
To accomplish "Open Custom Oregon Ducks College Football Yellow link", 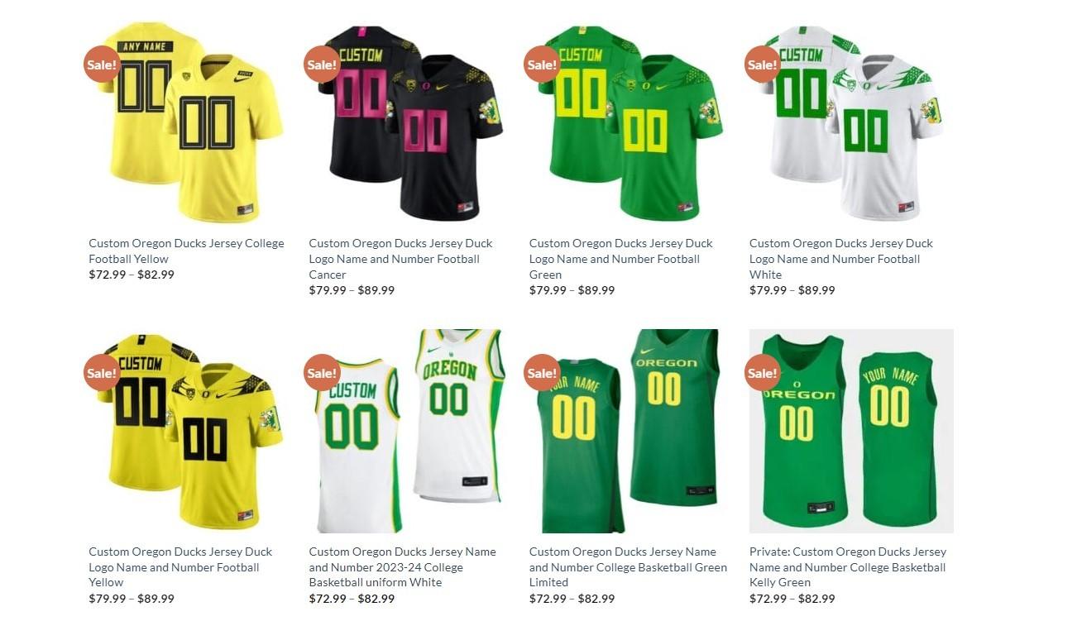I will click(x=186, y=251).
